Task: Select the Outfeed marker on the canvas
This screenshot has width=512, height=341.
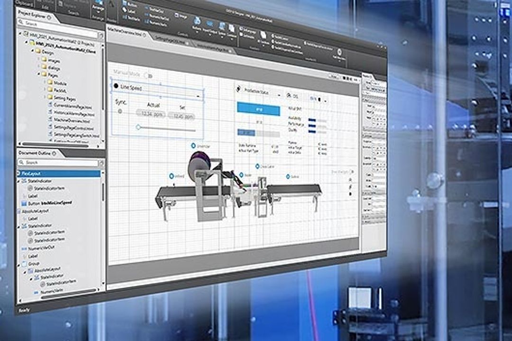Action: [x=288, y=176]
